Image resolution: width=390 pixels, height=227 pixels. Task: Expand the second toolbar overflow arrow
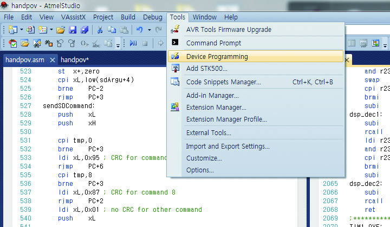(x=118, y=45)
